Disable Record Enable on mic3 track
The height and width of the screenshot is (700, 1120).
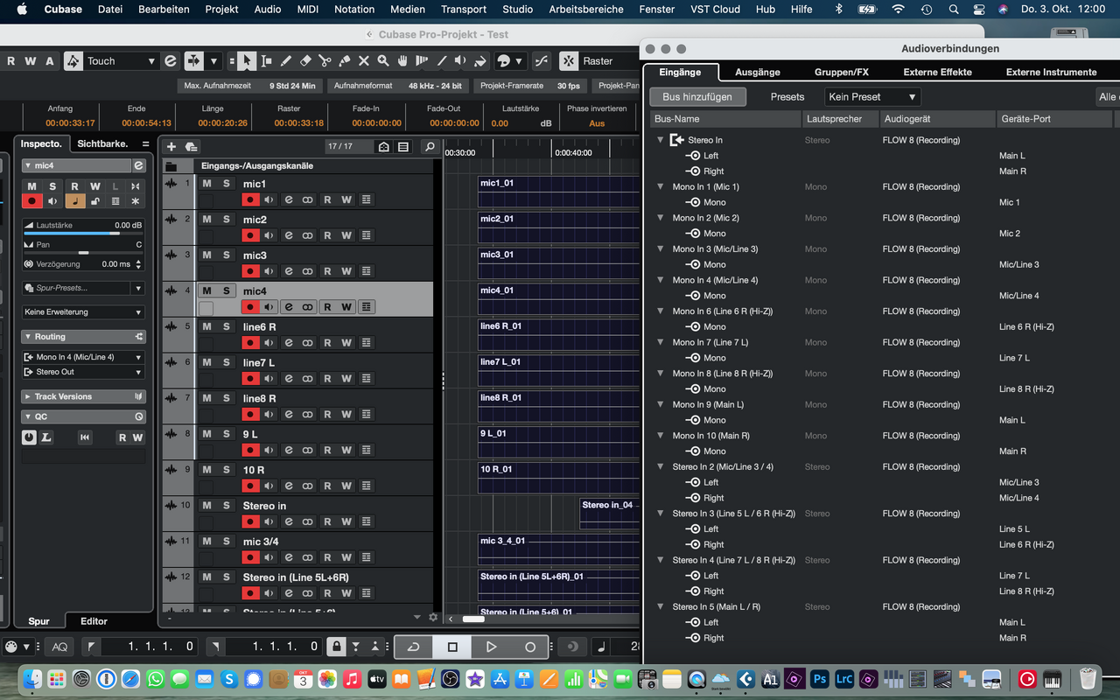coord(251,271)
